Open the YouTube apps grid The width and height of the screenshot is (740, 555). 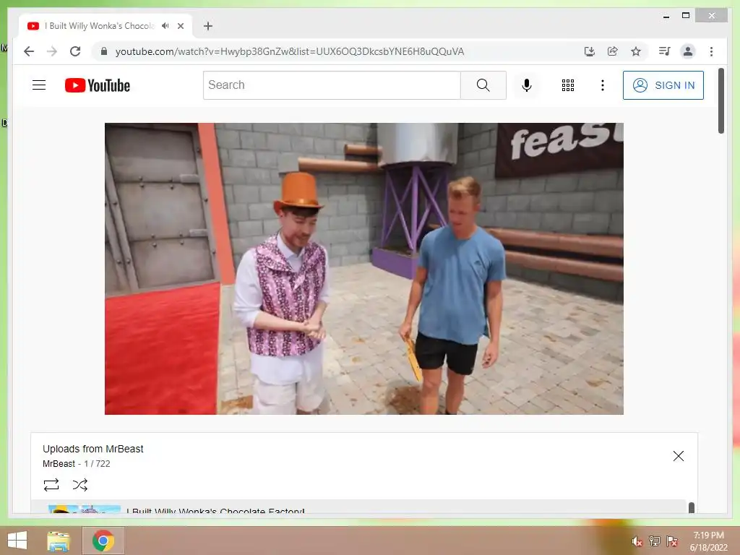pos(568,85)
